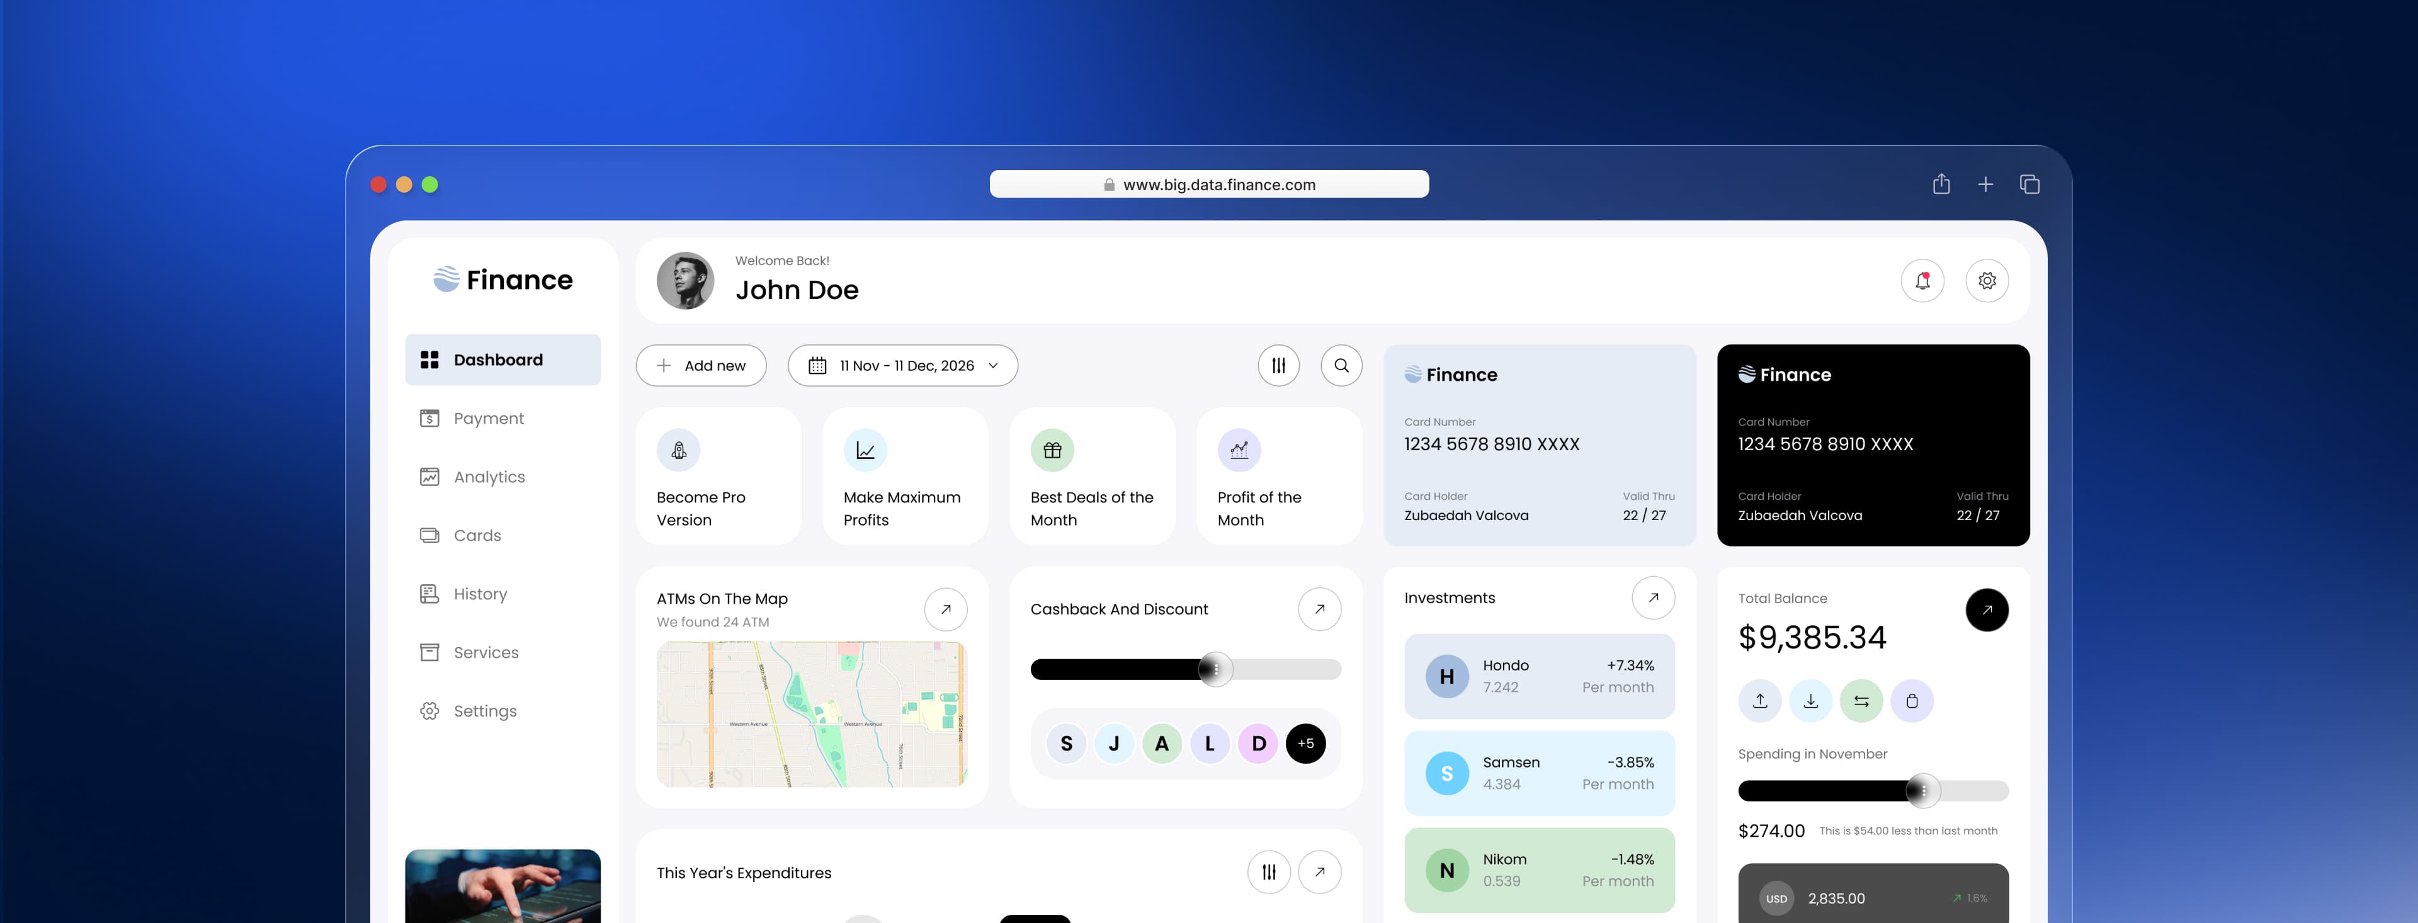Click John Doe's profile avatar
Image resolution: width=2418 pixels, height=923 pixels.
pos(685,281)
